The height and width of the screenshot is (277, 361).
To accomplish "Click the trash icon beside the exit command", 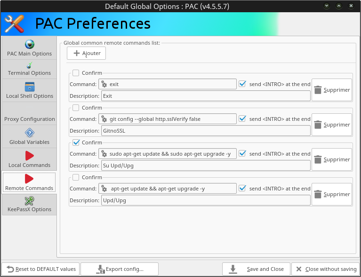I will click(x=318, y=90).
